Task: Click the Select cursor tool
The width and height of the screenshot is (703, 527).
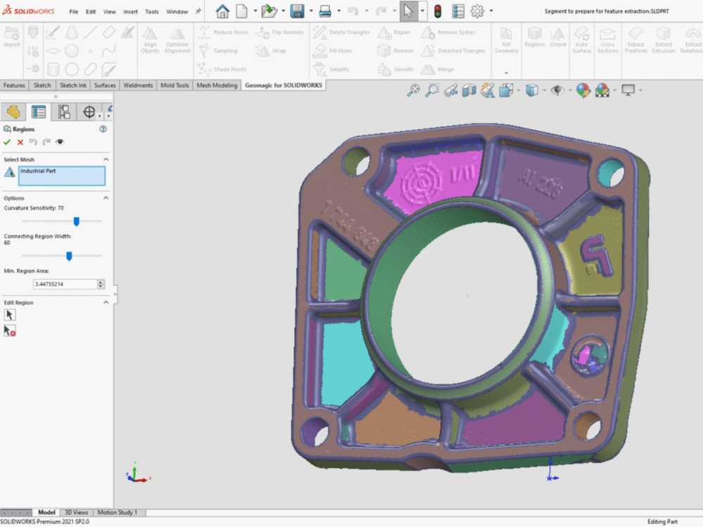Action: pyautogui.click(x=408, y=11)
